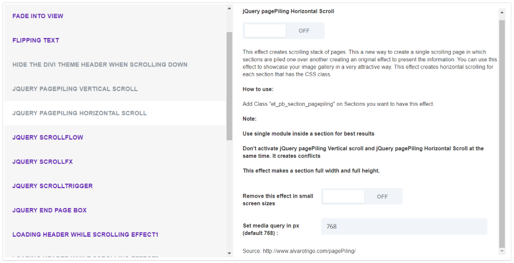Toggle the jQuery pagePiling Horizontal Scroll switch

pyautogui.click(x=284, y=30)
